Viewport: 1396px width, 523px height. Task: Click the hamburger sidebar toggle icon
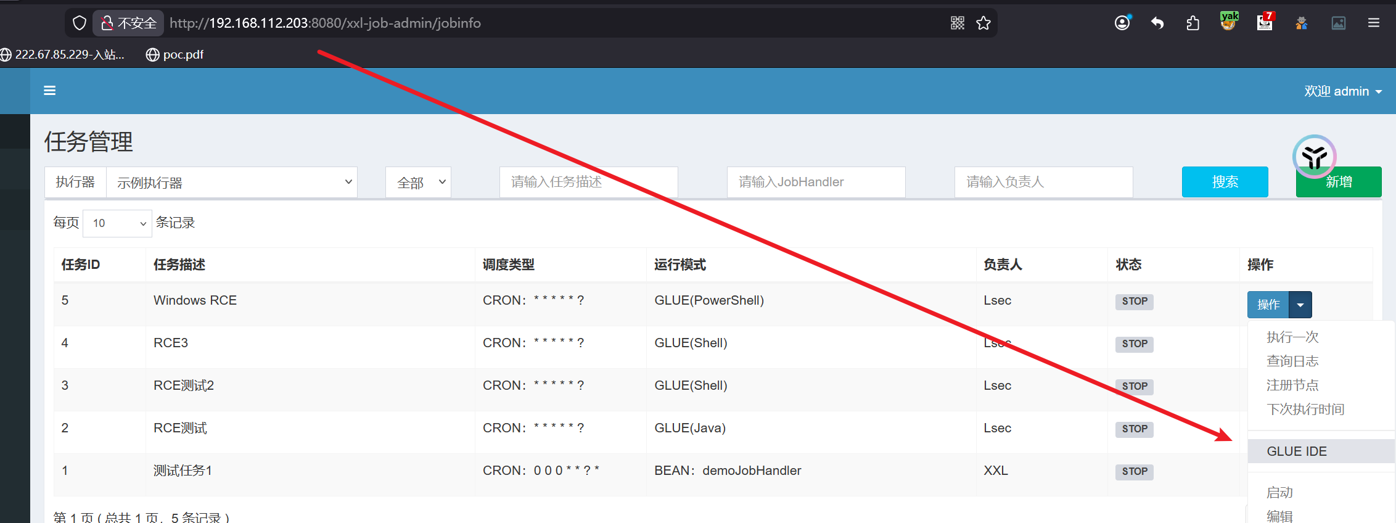(x=50, y=91)
